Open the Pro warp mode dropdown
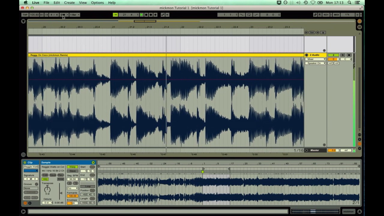384x216 pixels. pos(72,188)
